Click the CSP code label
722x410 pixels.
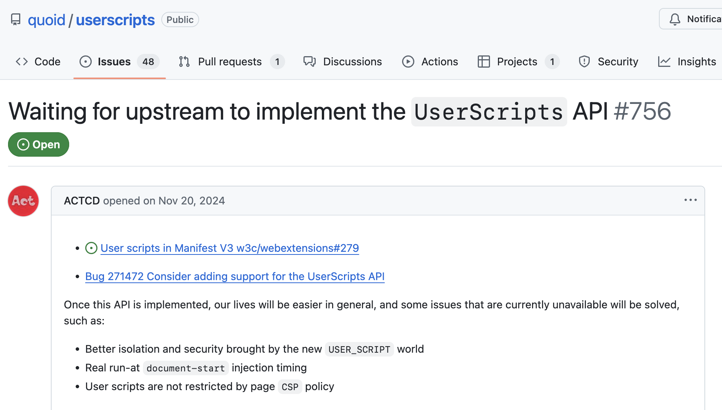[x=290, y=387]
